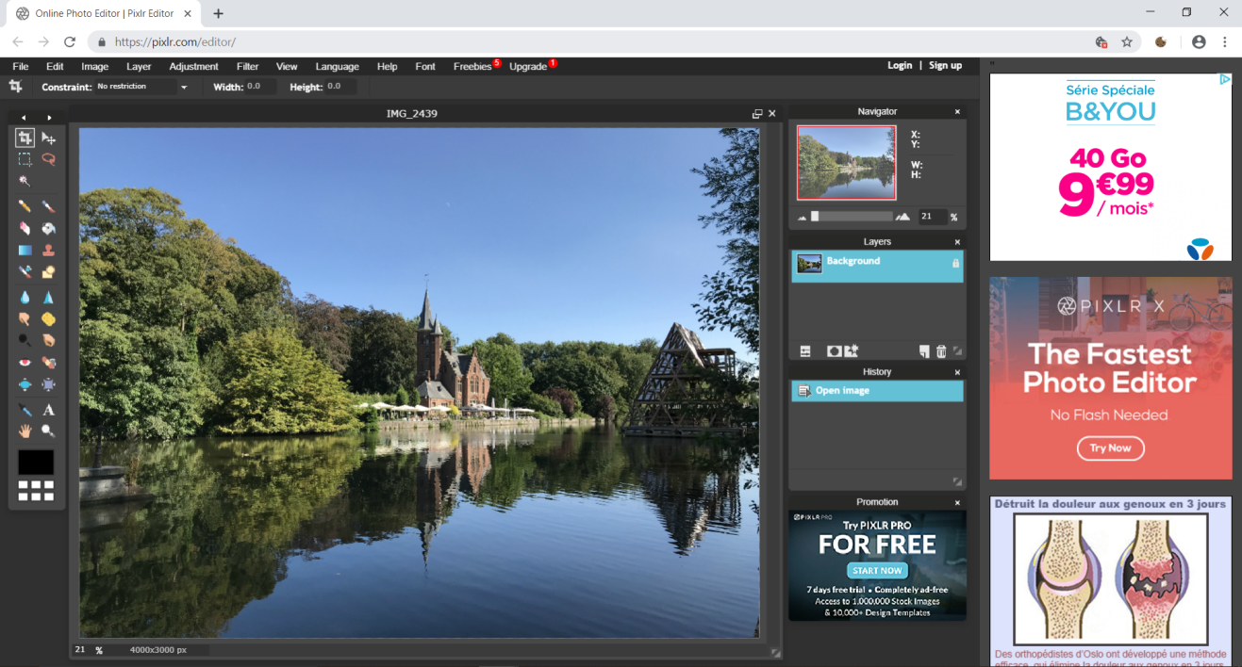The image size is (1242, 667).
Task: Unlock the Background layer via lock icon
Action: 955,264
